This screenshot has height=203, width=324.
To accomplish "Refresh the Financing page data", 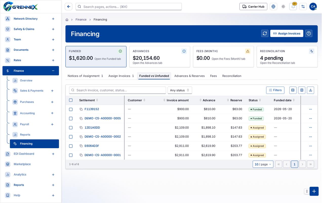I will pos(265,33).
